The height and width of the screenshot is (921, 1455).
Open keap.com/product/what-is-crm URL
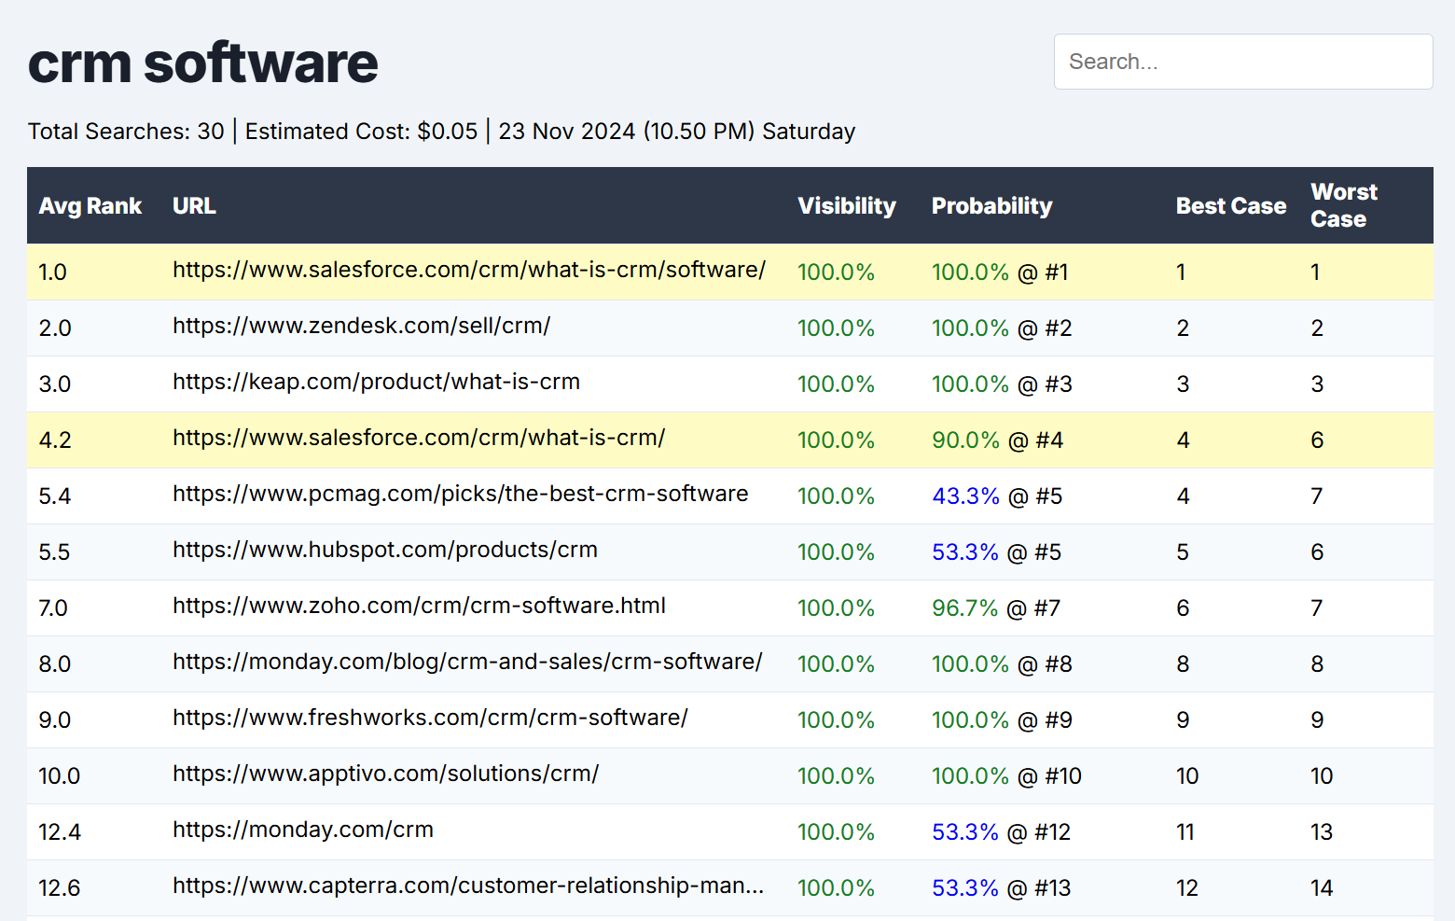(x=376, y=382)
